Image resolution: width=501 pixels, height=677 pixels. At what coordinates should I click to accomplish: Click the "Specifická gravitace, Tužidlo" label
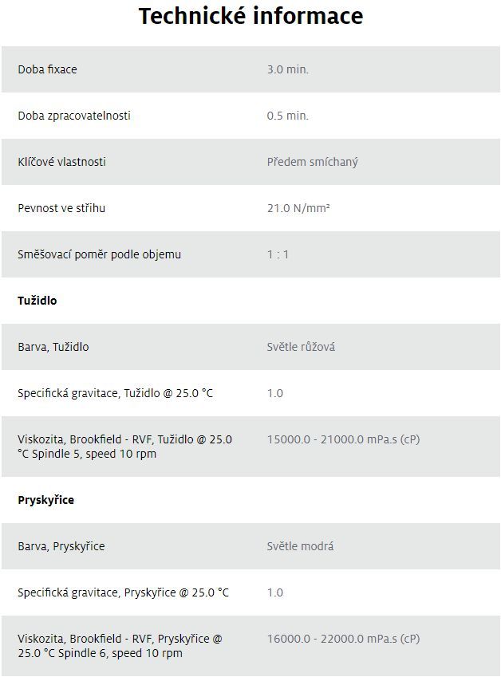click(115, 393)
